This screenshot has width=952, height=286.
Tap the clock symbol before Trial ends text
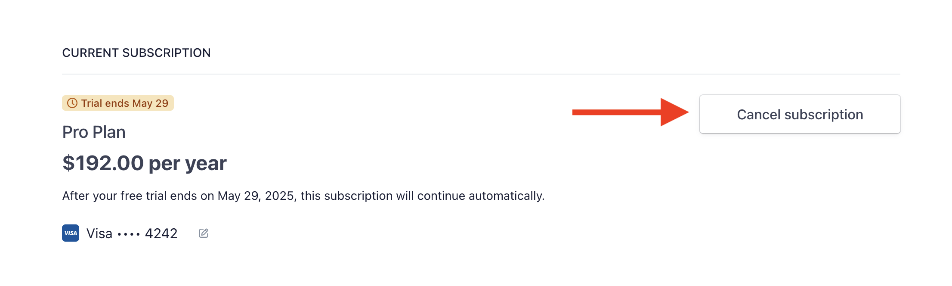pyautogui.click(x=72, y=103)
